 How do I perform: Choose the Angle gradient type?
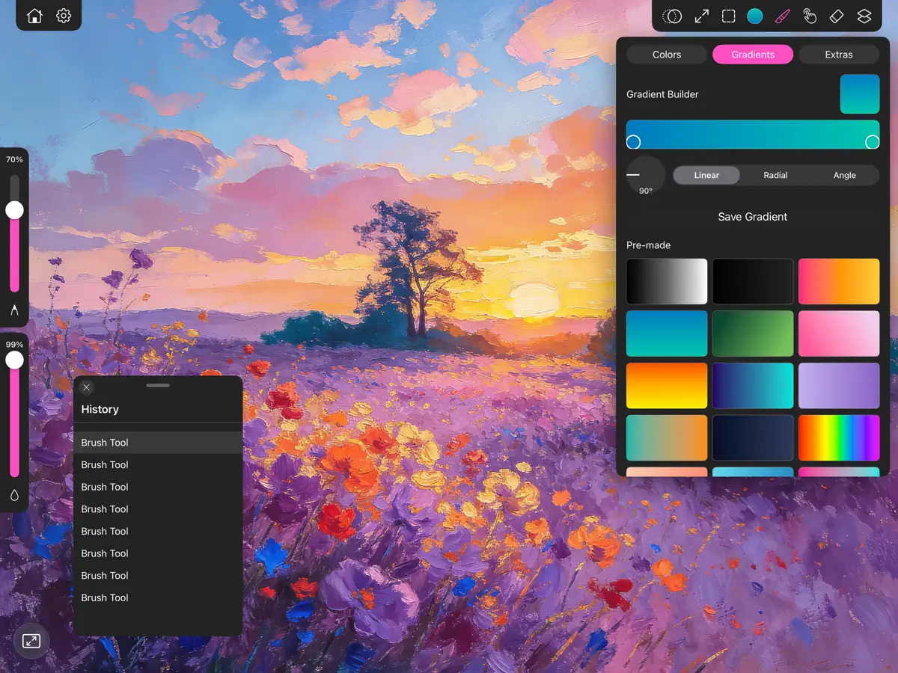click(x=844, y=175)
